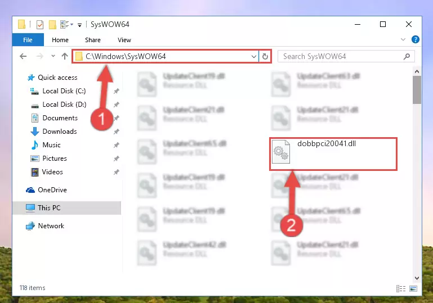Click the This PC monitor icon
The width and height of the screenshot is (433, 303).
tap(30, 208)
